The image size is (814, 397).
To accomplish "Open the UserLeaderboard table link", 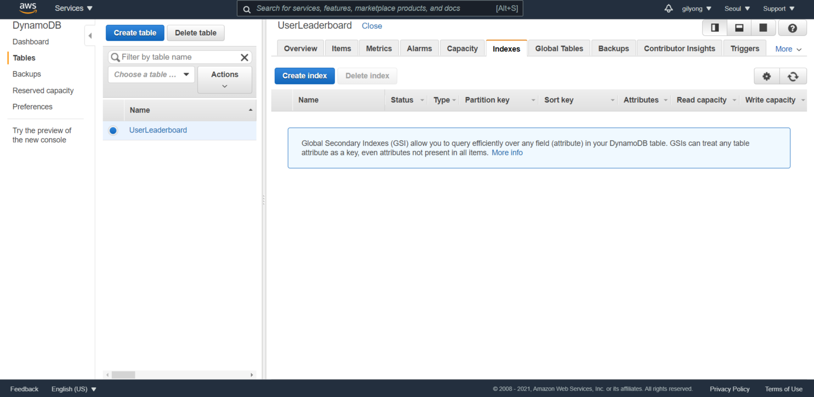I will pyautogui.click(x=158, y=130).
